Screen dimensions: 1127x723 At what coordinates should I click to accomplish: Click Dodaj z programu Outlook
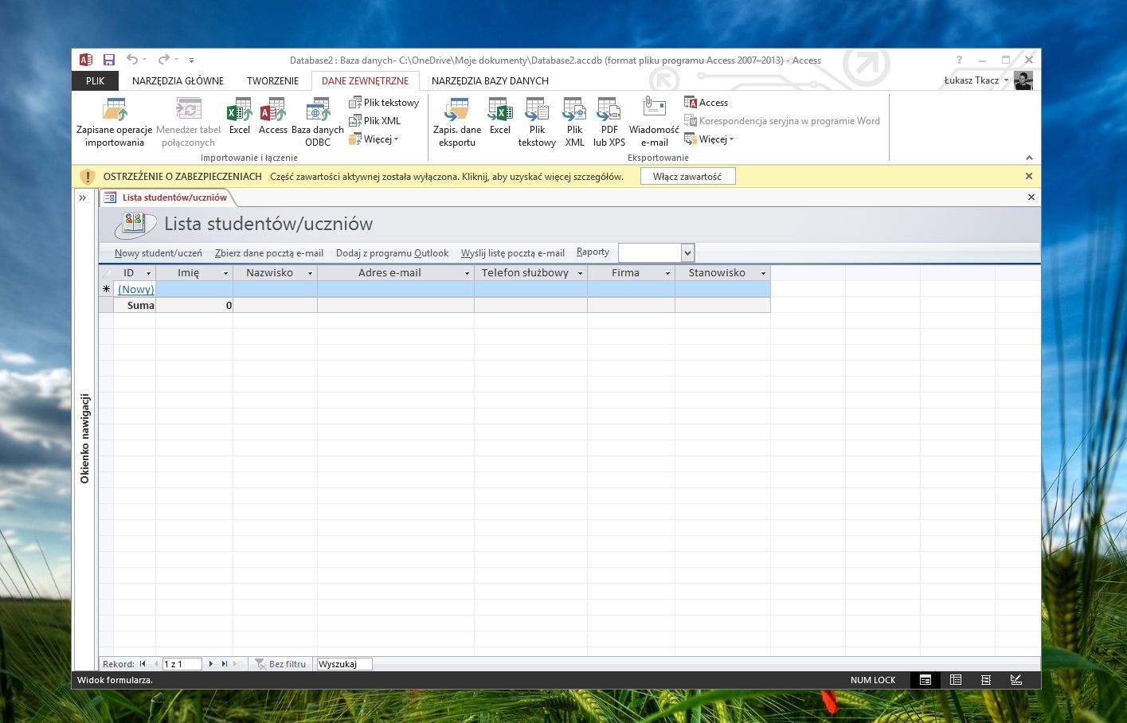[x=392, y=253]
